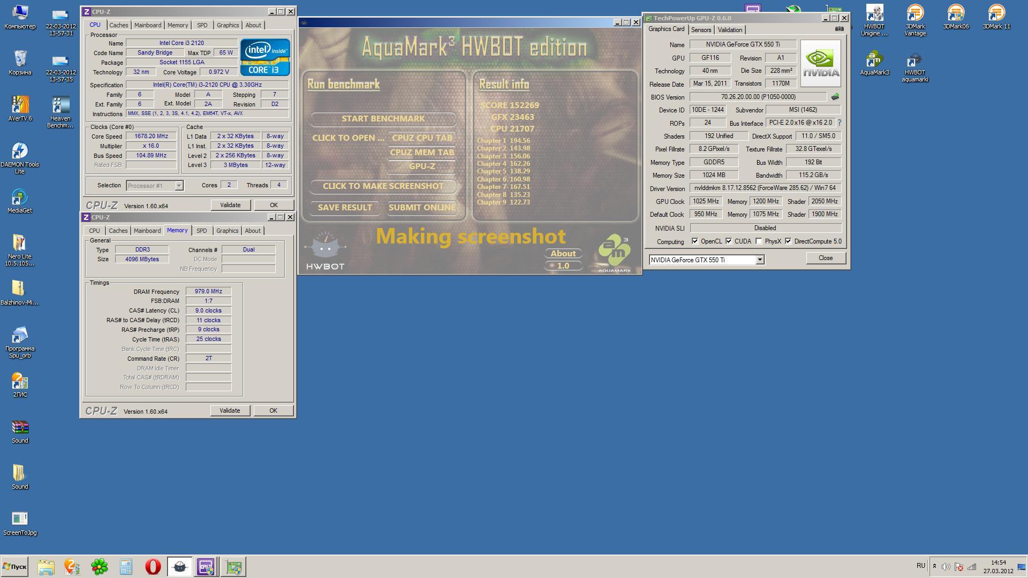This screenshot has height=578, width=1028.
Task: Open DAEMON Tools Lite desktop icon
Action: [20, 158]
